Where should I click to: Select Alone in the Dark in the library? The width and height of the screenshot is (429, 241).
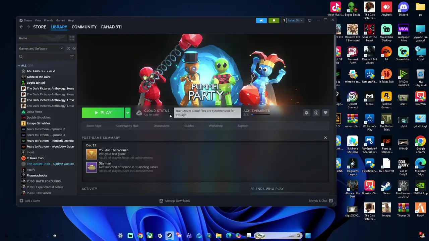[x=39, y=77]
